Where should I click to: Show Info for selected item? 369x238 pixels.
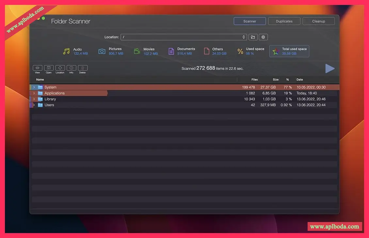click(x=71, y=68)
